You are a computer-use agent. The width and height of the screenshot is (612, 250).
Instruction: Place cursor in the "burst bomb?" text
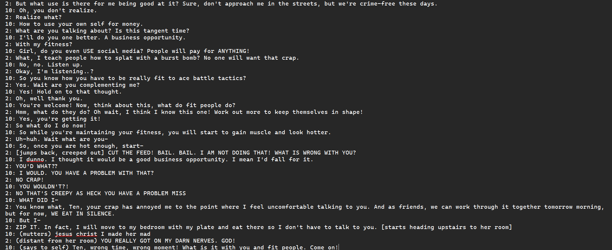(x=181, y=58)
